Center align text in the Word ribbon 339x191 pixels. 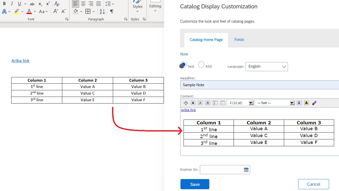pyautogui.click(x=83, y=4)
